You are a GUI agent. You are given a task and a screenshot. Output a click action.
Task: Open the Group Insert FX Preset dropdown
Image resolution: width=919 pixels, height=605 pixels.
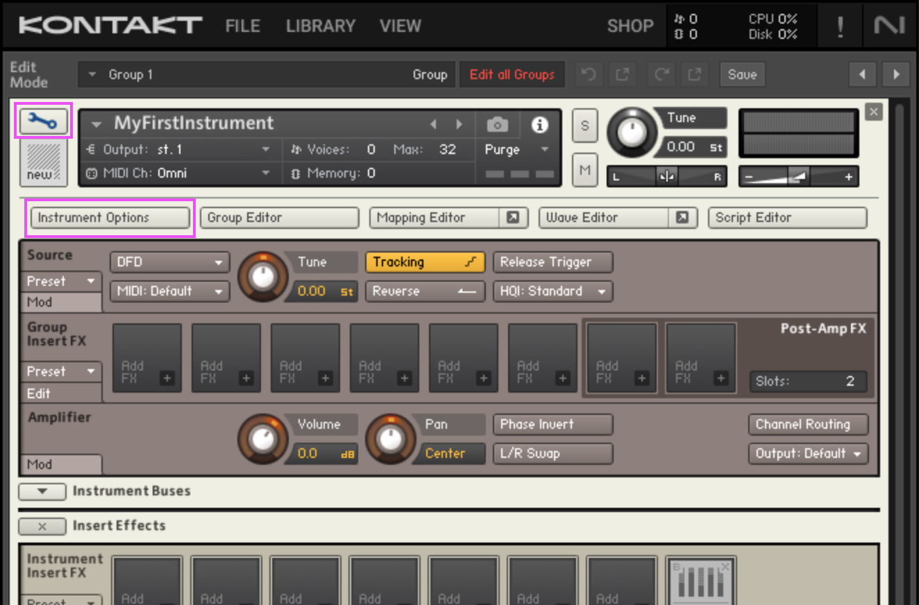[x=61, y=371]
